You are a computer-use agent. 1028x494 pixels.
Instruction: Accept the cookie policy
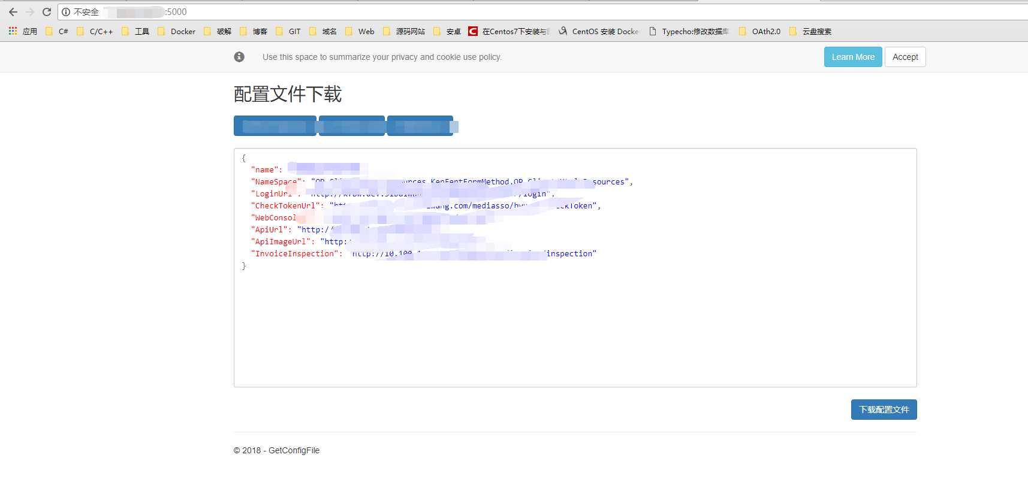(905, 57)
